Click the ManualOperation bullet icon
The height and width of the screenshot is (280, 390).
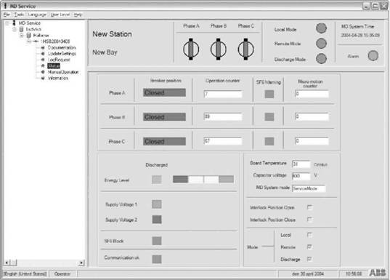point(43,72)
